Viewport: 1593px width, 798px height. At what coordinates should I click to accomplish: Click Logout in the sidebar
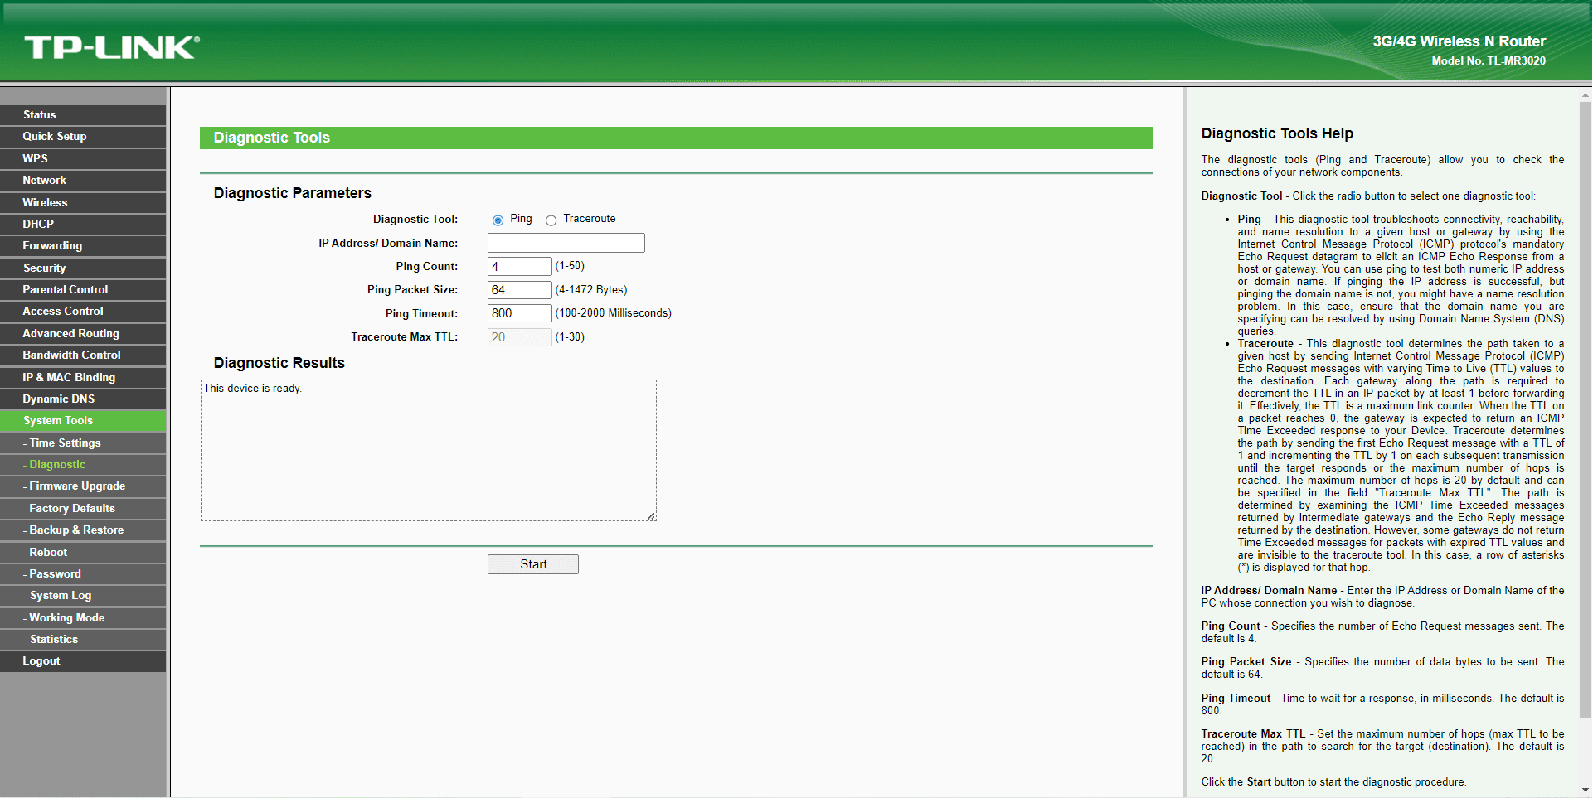point(83,661)
